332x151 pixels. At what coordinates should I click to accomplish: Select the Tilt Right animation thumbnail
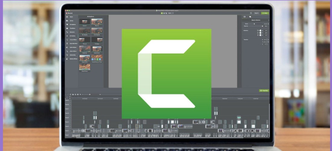97,40
